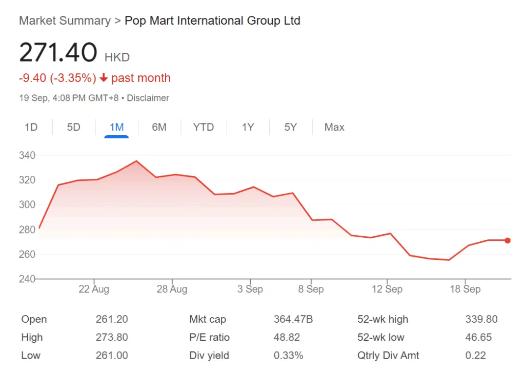The width and height of the screenshot is (525, 373).
Task: Show the 6M price history
Action: pyautogui.click(x=159, y=127)
